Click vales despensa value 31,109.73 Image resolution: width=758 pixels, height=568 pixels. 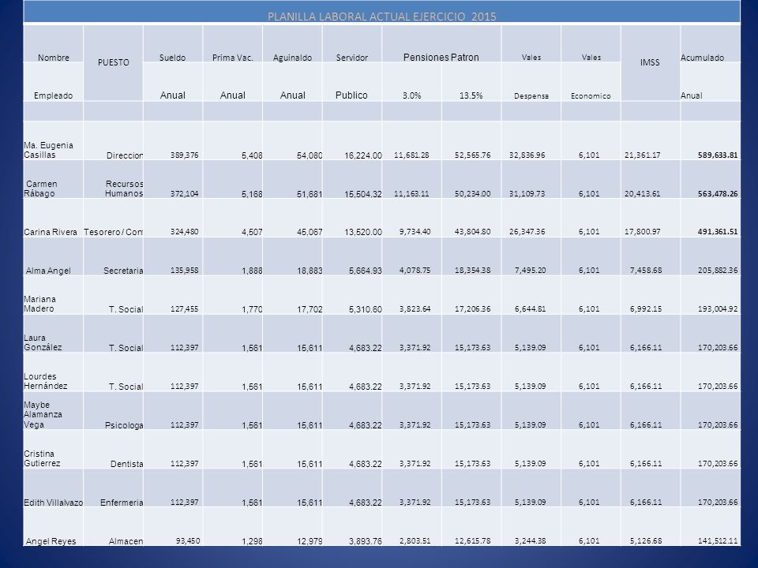(x=527, y=194)
